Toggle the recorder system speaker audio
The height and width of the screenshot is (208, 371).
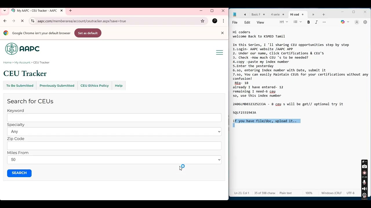(364, 189)
